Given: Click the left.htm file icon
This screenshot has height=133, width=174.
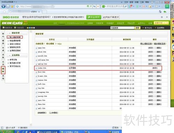Looking at the screenshot, I should click(x=37, y=84).
